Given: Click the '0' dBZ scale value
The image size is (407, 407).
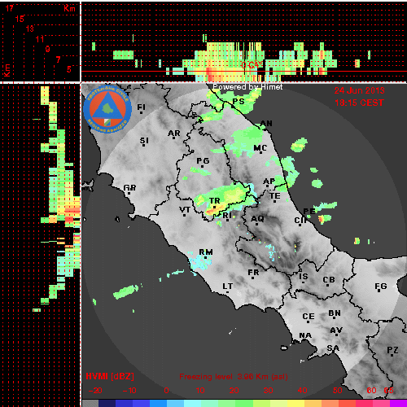Looking at the screenshot, I should click(166, 391).
